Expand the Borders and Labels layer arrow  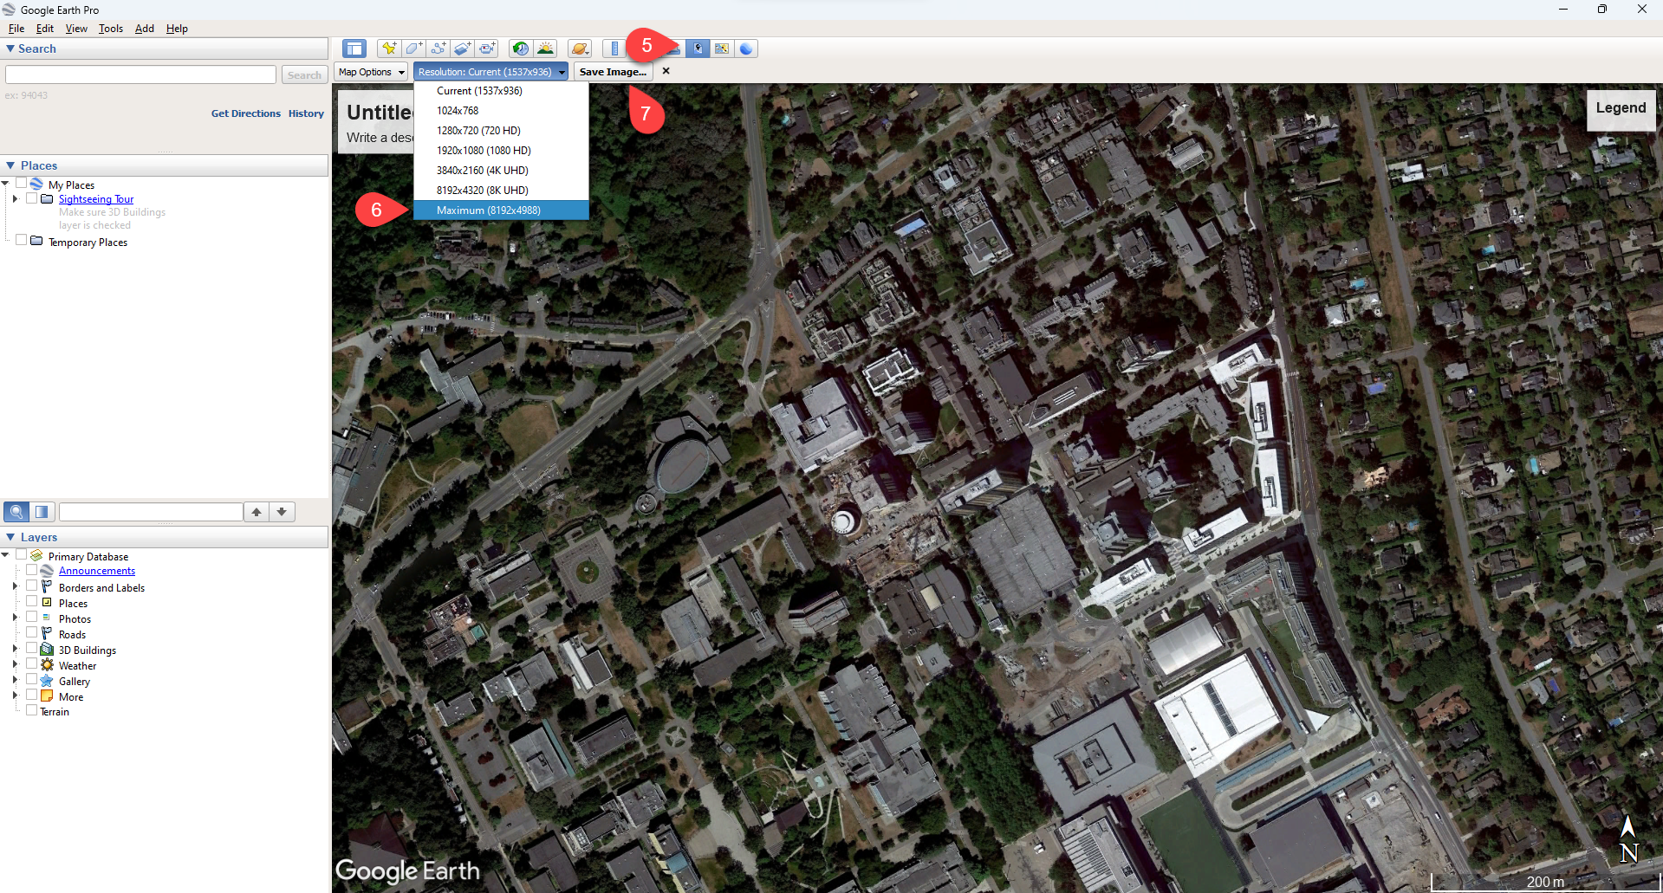coord(15,586)
